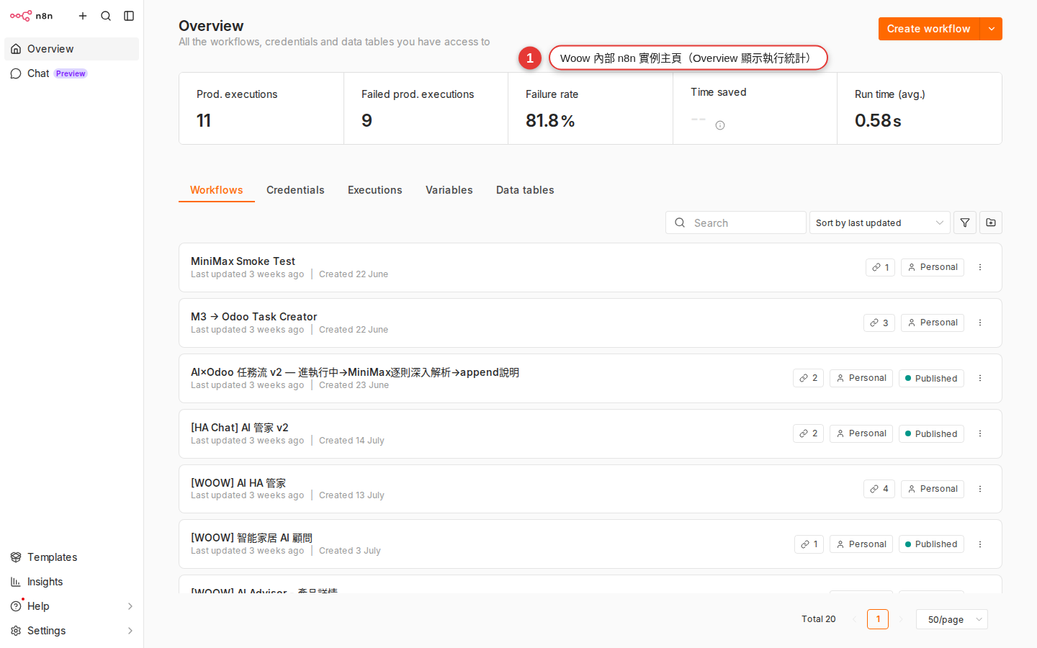Click link count badge on MiniMax Smoke Test
The height and width of the screenshot is (648, 1037).
880,267
